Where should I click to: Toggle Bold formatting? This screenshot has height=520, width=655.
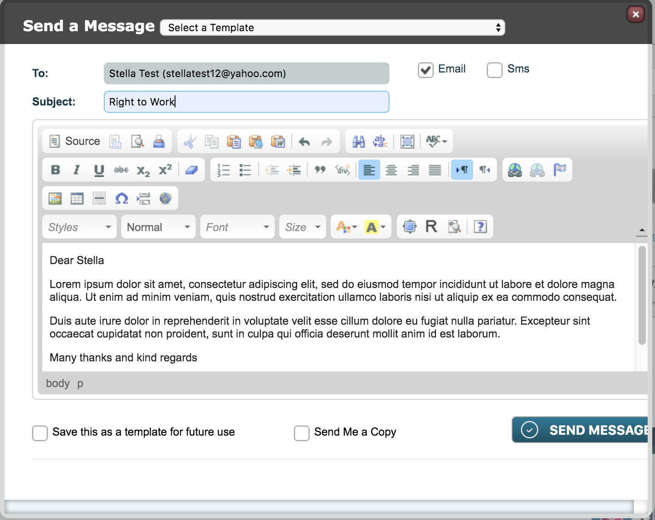[56, 170]
